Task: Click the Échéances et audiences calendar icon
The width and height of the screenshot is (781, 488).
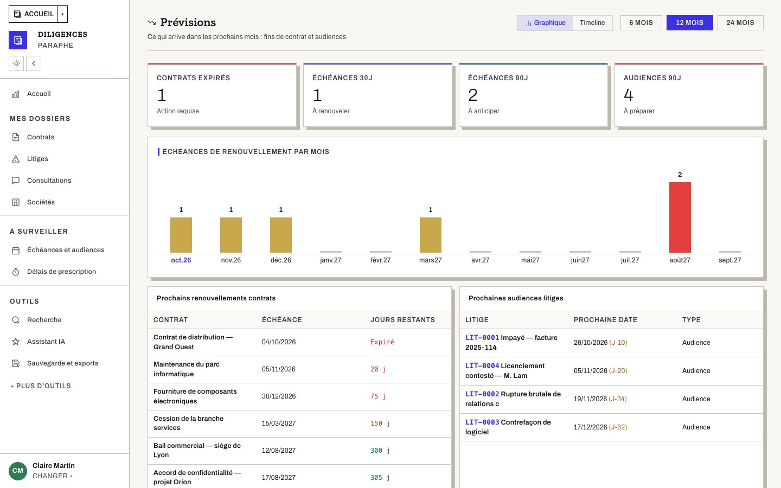Action: 16,250
